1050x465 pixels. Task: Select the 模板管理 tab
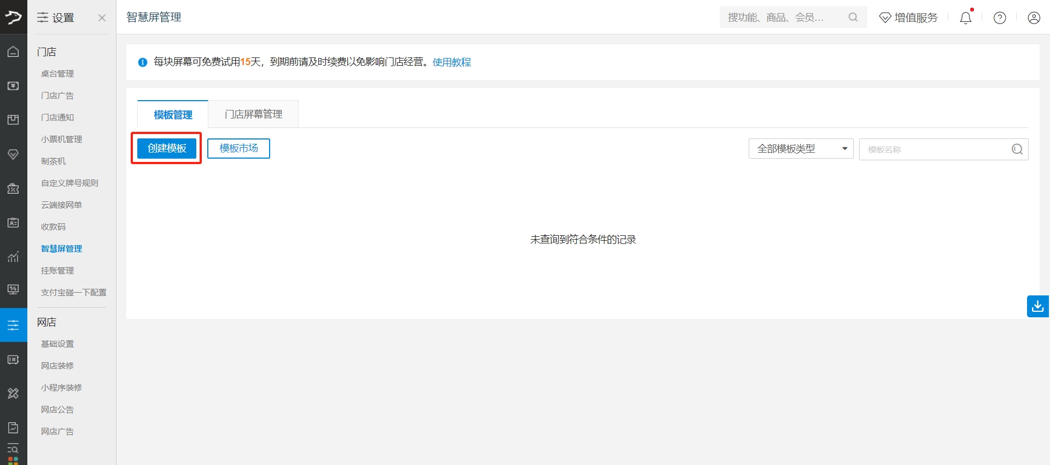(173, 114)
